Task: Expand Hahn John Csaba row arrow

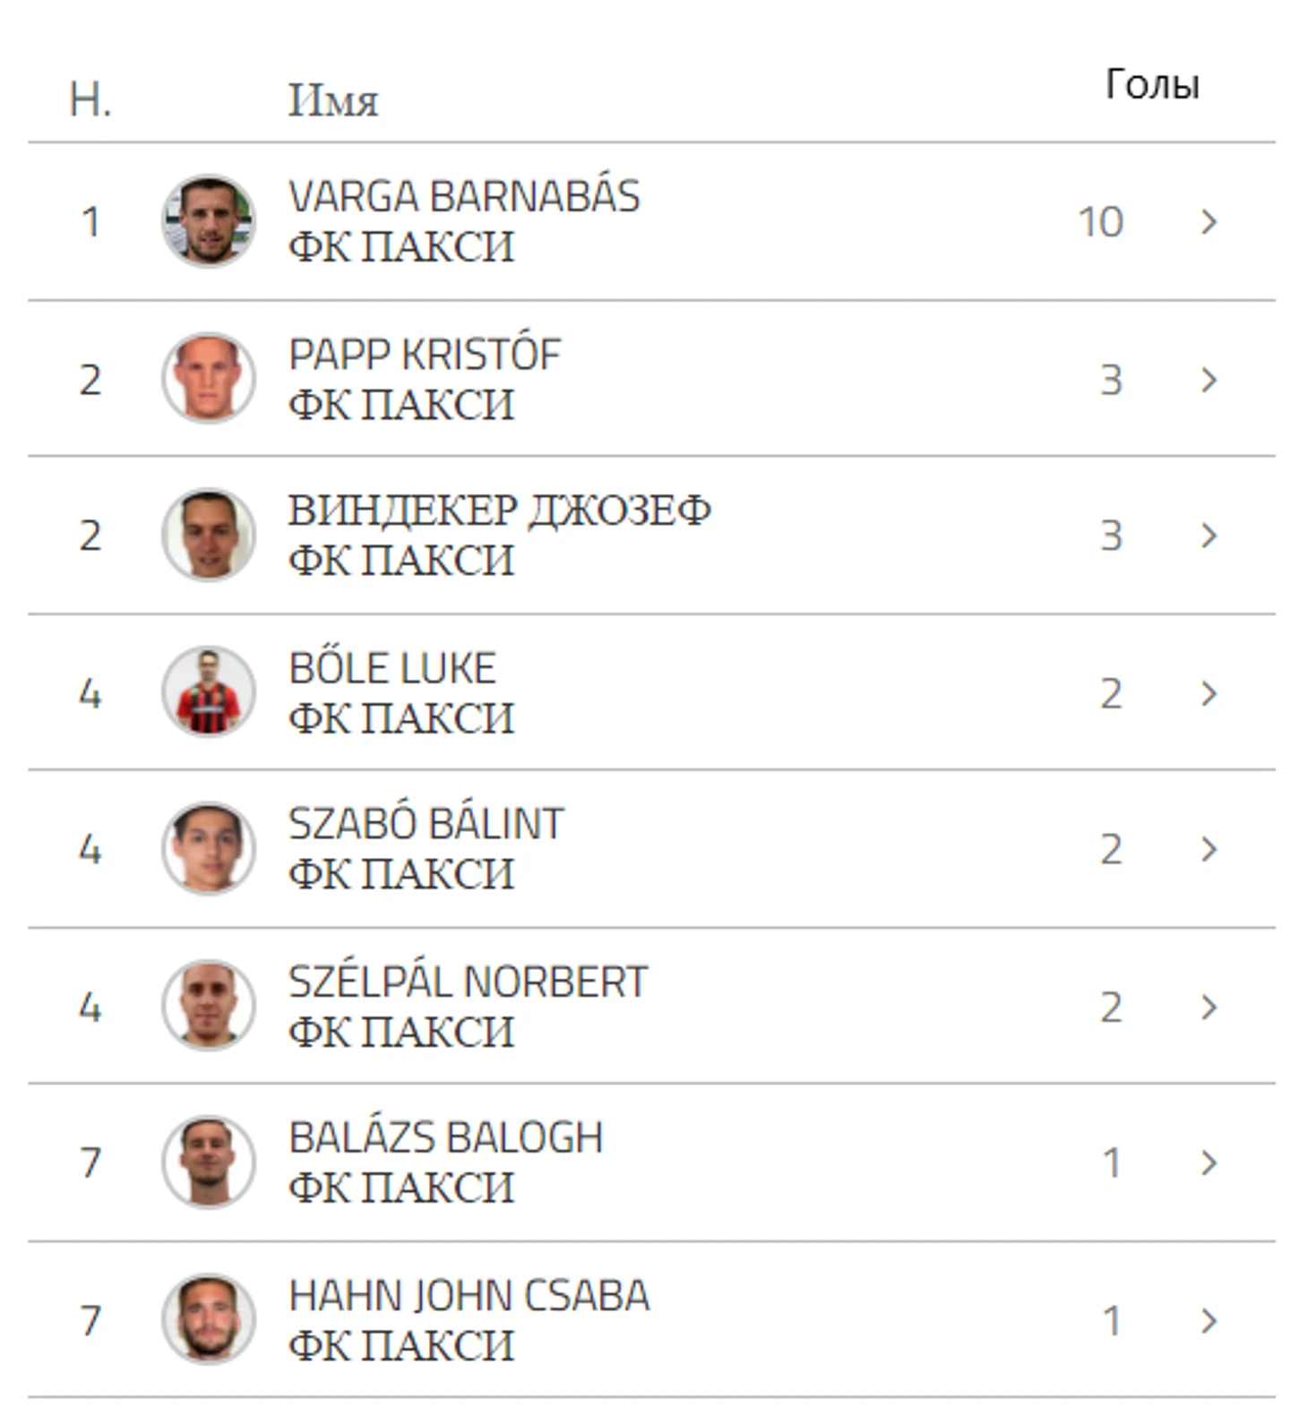Action: [x=1209, y=1320]
